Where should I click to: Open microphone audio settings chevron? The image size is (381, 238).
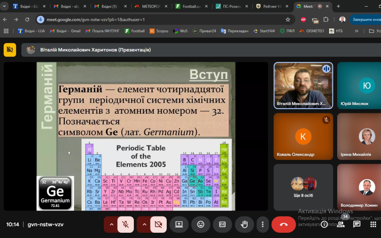(x=111, y=224)
